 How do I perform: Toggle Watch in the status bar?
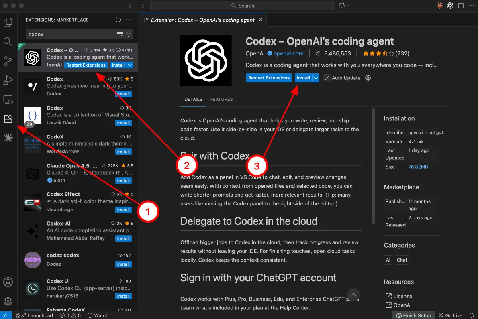point(98,315)
